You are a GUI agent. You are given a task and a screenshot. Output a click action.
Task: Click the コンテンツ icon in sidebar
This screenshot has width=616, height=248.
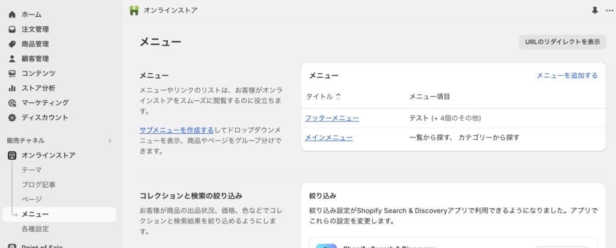(12, 73)
